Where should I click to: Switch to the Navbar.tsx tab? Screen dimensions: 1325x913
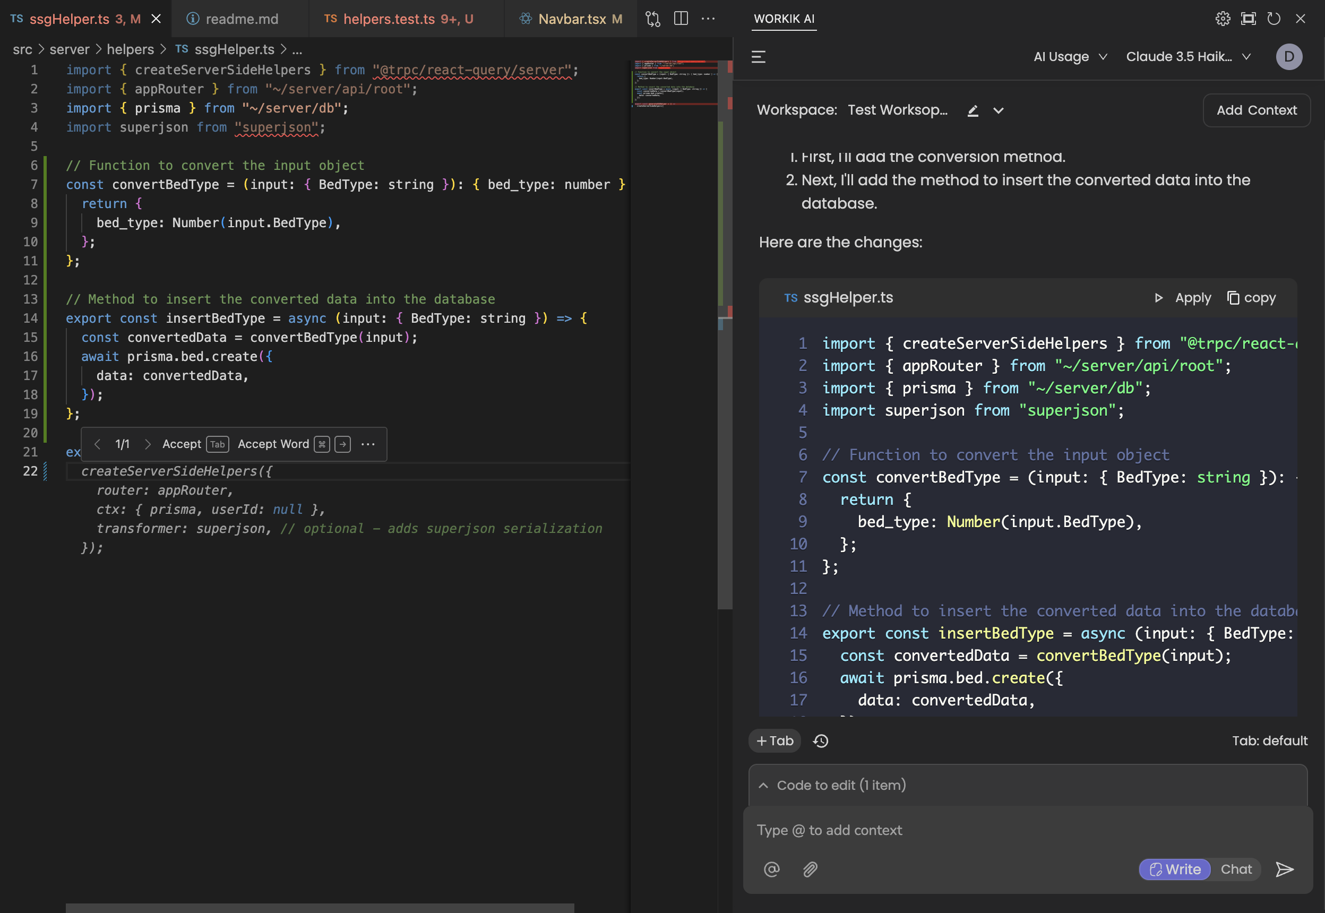point(570,19)
